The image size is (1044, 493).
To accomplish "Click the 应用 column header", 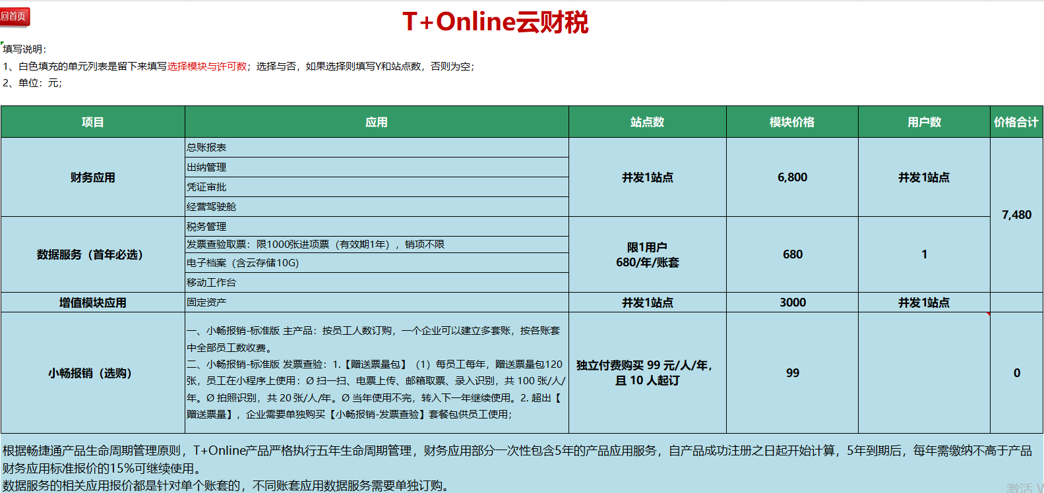I will click(x=377, y=122).
